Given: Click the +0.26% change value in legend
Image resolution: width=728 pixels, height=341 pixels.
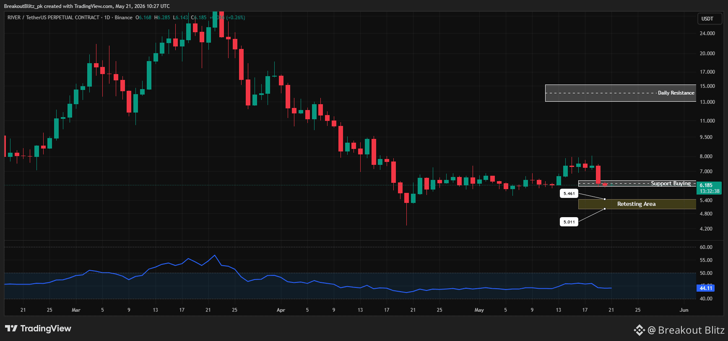Looking at the screenshot, I should pyautogui.click(x=236, y=18).
